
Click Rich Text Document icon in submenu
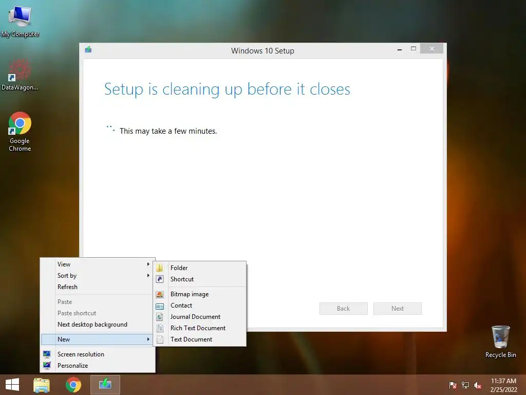[160, 328]
